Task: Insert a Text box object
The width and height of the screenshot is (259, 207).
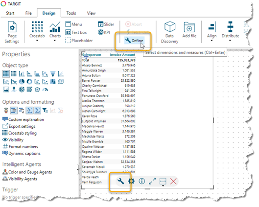Action: point(76,32)
